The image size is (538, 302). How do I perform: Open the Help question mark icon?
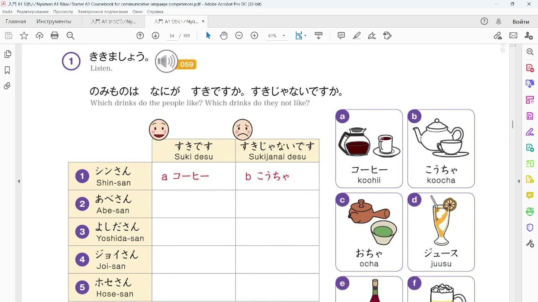click(x=484, y=21)
